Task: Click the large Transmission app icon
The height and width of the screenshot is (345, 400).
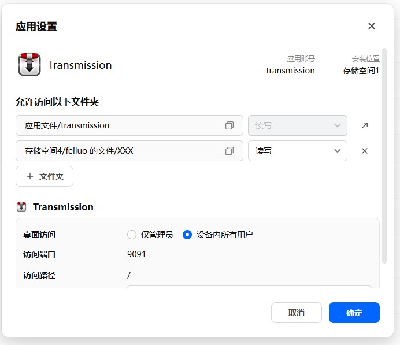Action: pyautogui.click(x=29, y=64)
